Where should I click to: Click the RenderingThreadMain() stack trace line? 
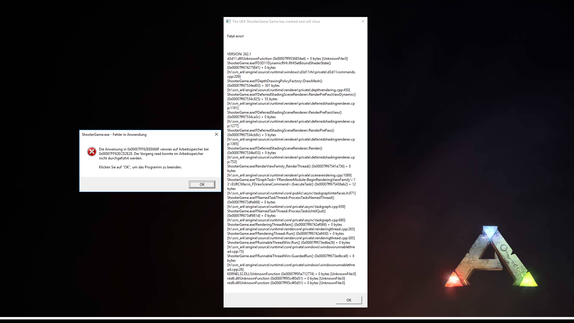(x=284, y=225)
